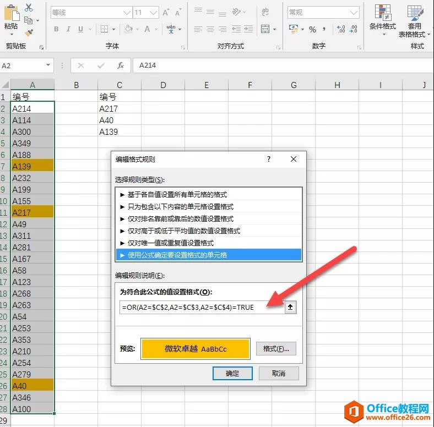The height and width of the screenshot is (427, 434).
Task: Toggle the Wrap Text icon
Action: [x=265, y=12]
